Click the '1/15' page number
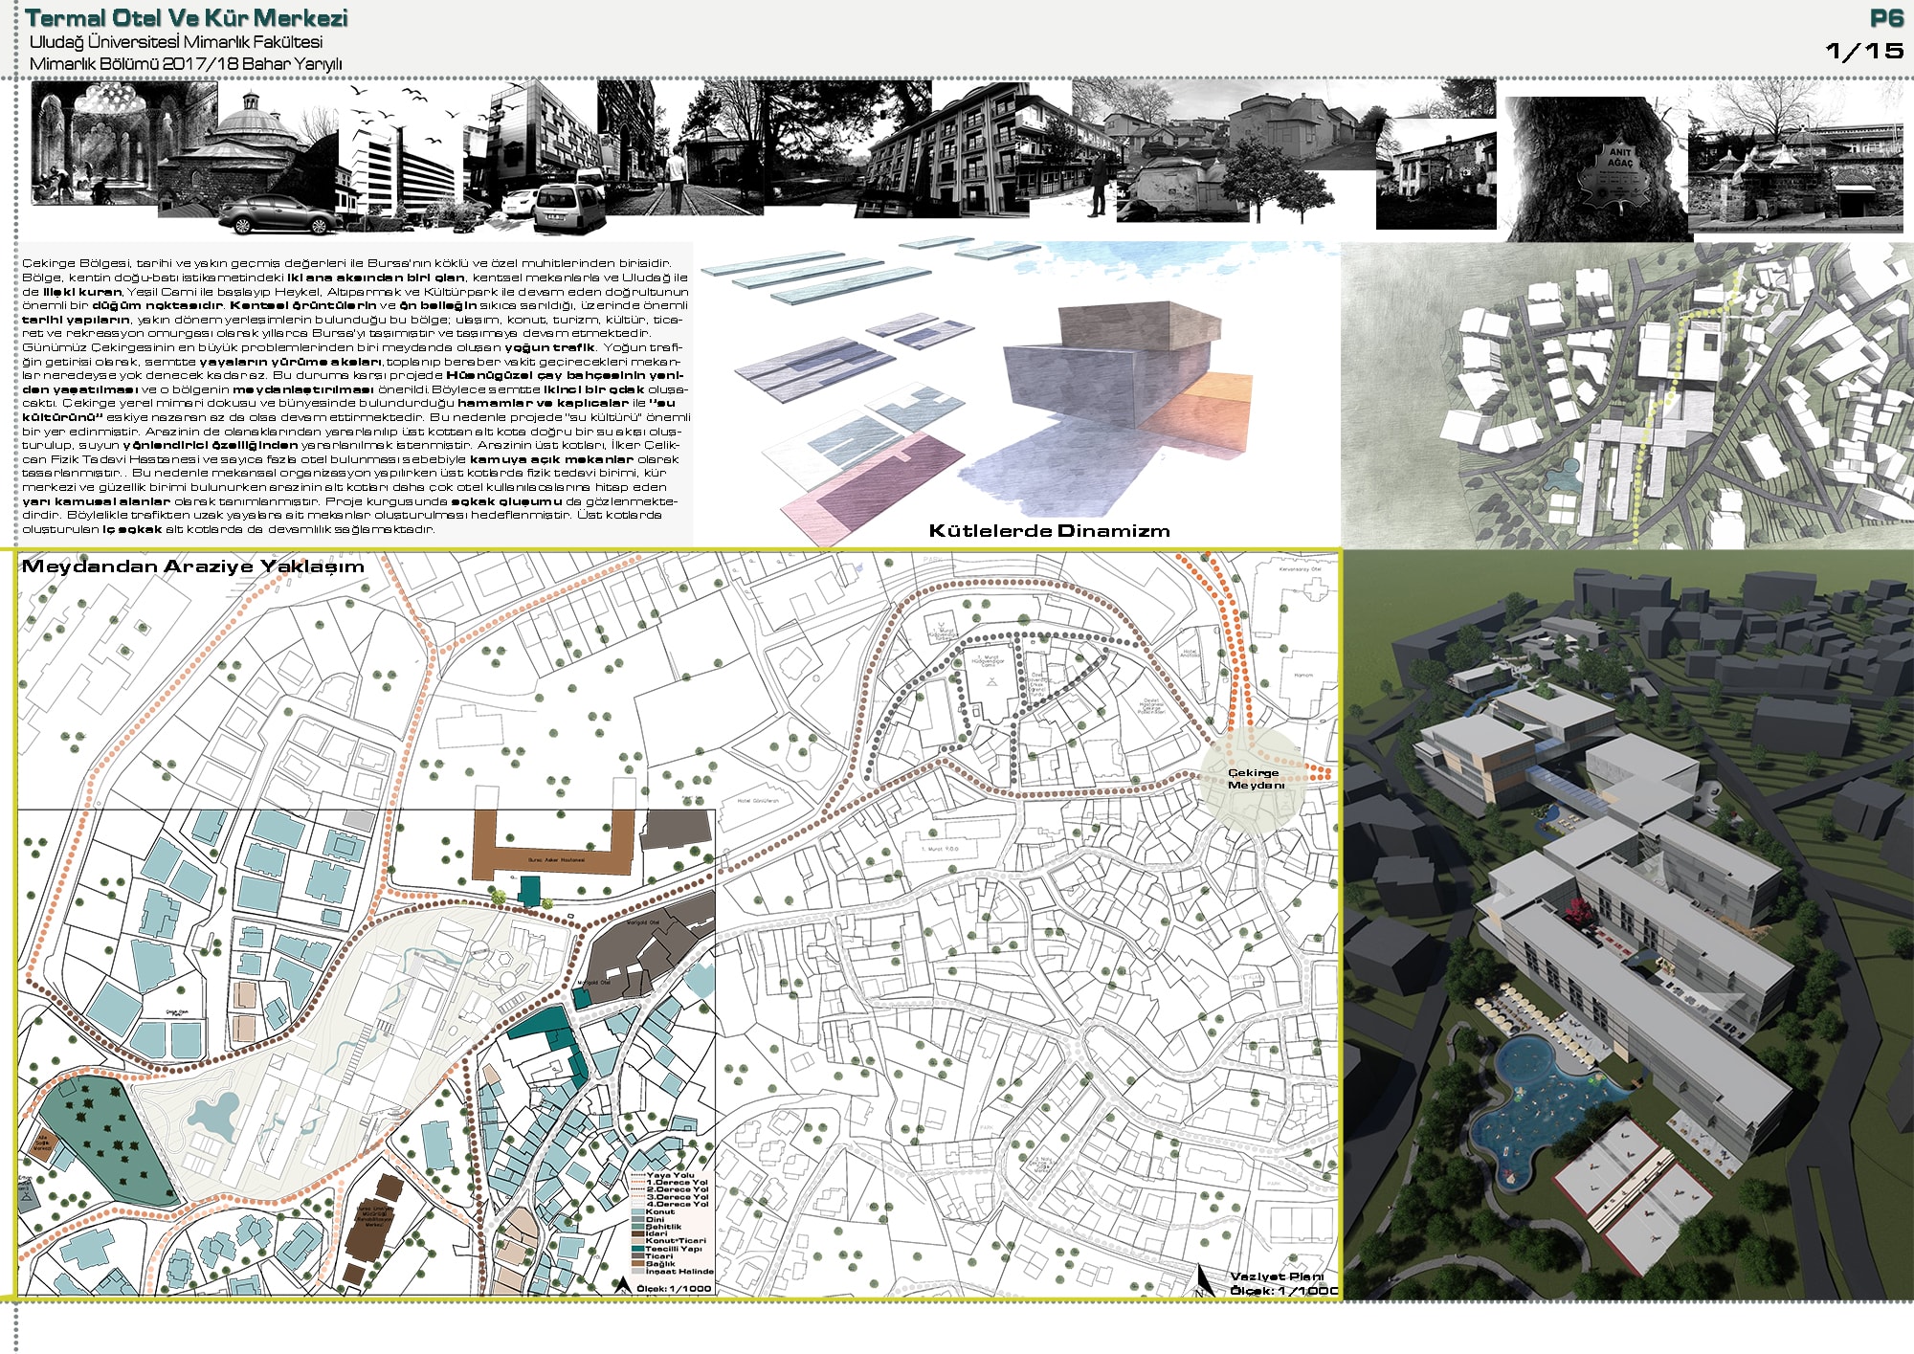 1863,51
